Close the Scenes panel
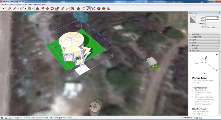 [219, 48]
